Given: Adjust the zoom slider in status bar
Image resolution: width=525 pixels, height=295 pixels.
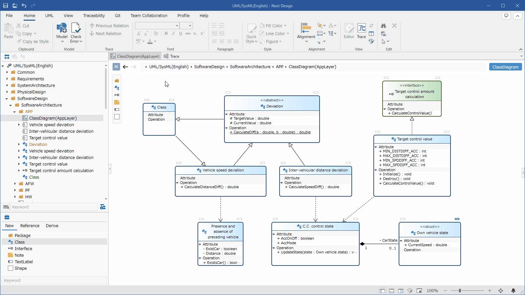Looking at the screenshot, I should coord(460,290).
